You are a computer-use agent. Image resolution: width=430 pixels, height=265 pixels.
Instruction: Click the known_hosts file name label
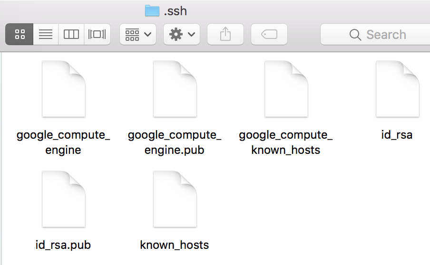[x=175, y=245]
